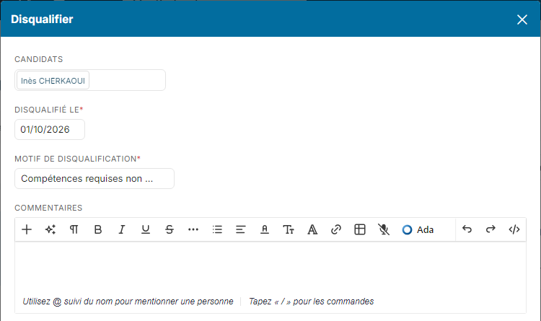The width and height of the screenshot is (541, 321).
Task: Toggle strikethrough formatting
Action: [170, 229]
